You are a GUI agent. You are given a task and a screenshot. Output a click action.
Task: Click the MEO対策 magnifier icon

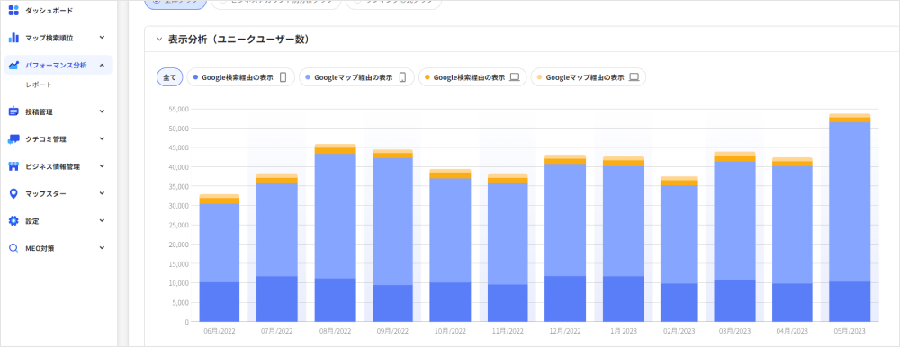pyautogui.click(x=13, y=248)
